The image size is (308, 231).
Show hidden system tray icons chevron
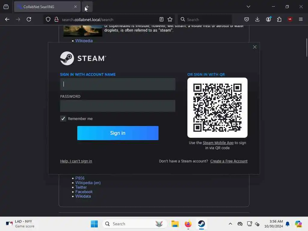pos(230,224)
